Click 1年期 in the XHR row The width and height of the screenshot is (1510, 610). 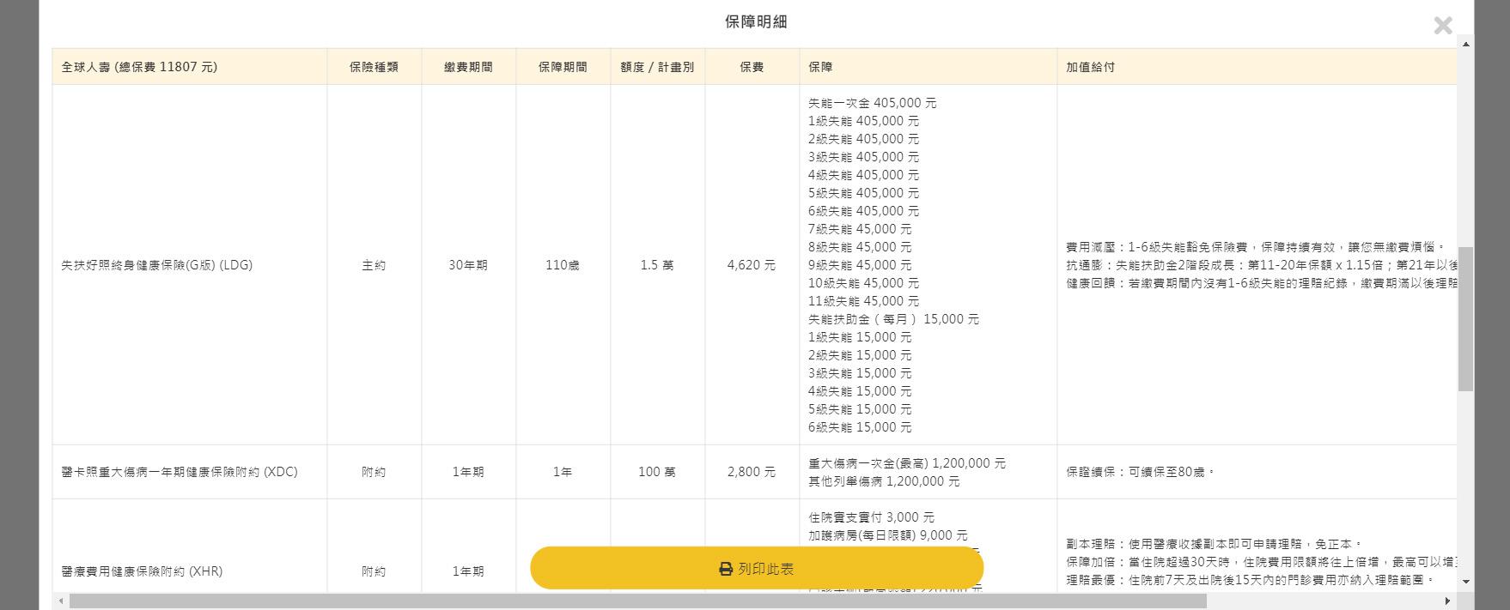[x=468, y=571]
